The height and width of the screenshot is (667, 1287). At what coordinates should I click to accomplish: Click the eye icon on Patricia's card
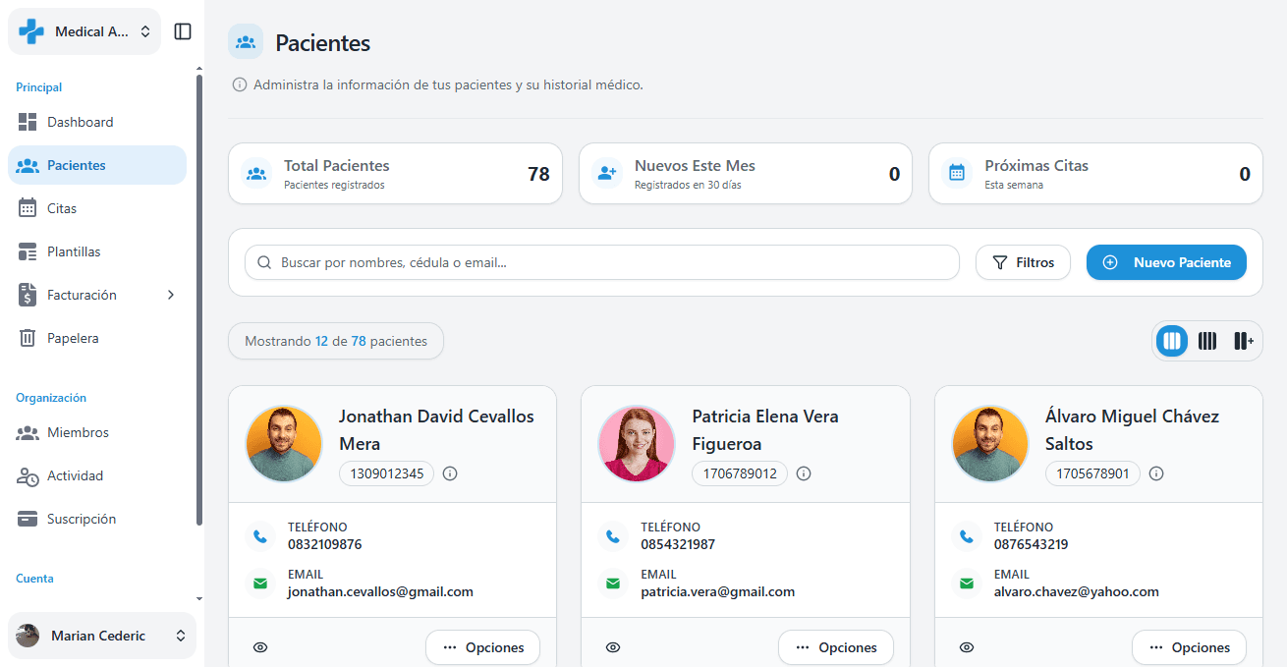coord(613,647)
